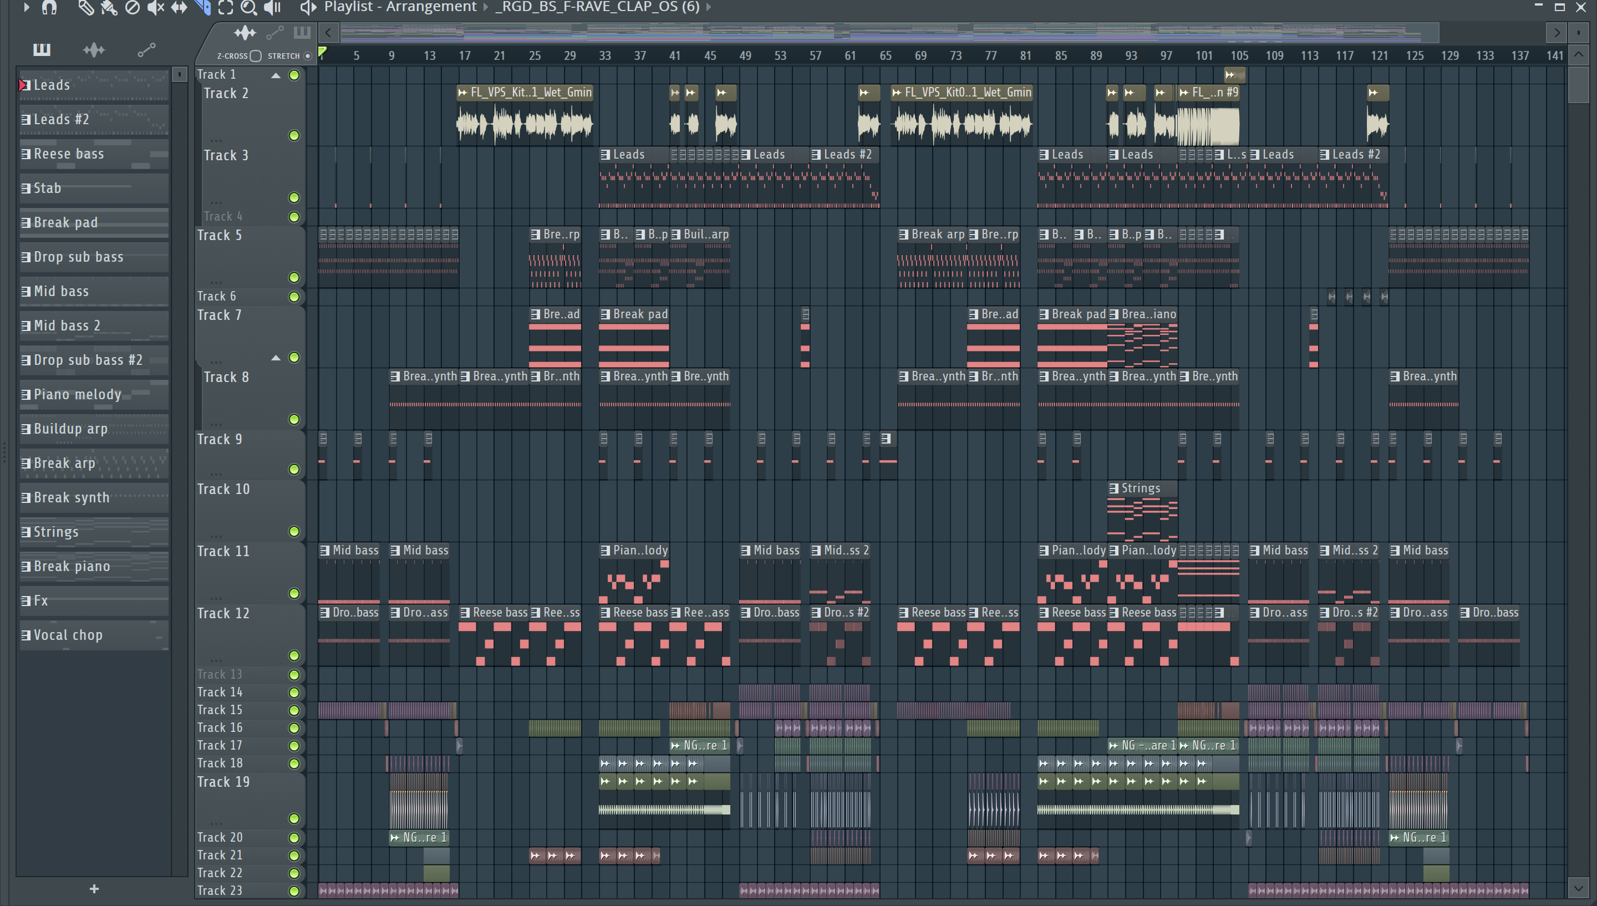Image resolution: width=1597 pixels, height=906 pixels.
Task: Select first FL_VPS_Kit..1_Wet_Gmin audio clip
Action: click(x=525, y=115)
